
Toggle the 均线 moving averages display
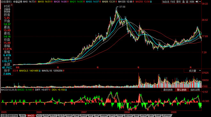point(173,2)
